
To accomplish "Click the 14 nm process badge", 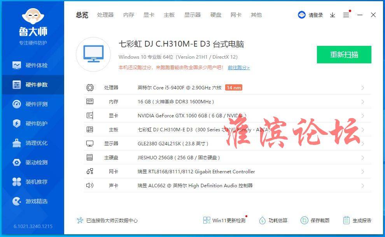I will (x=234, y=87).
